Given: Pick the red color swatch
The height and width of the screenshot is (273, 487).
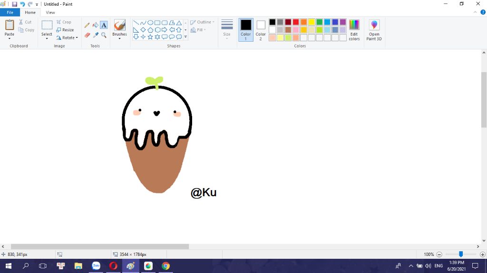Looking at the screenshot, I should [296, 22].
